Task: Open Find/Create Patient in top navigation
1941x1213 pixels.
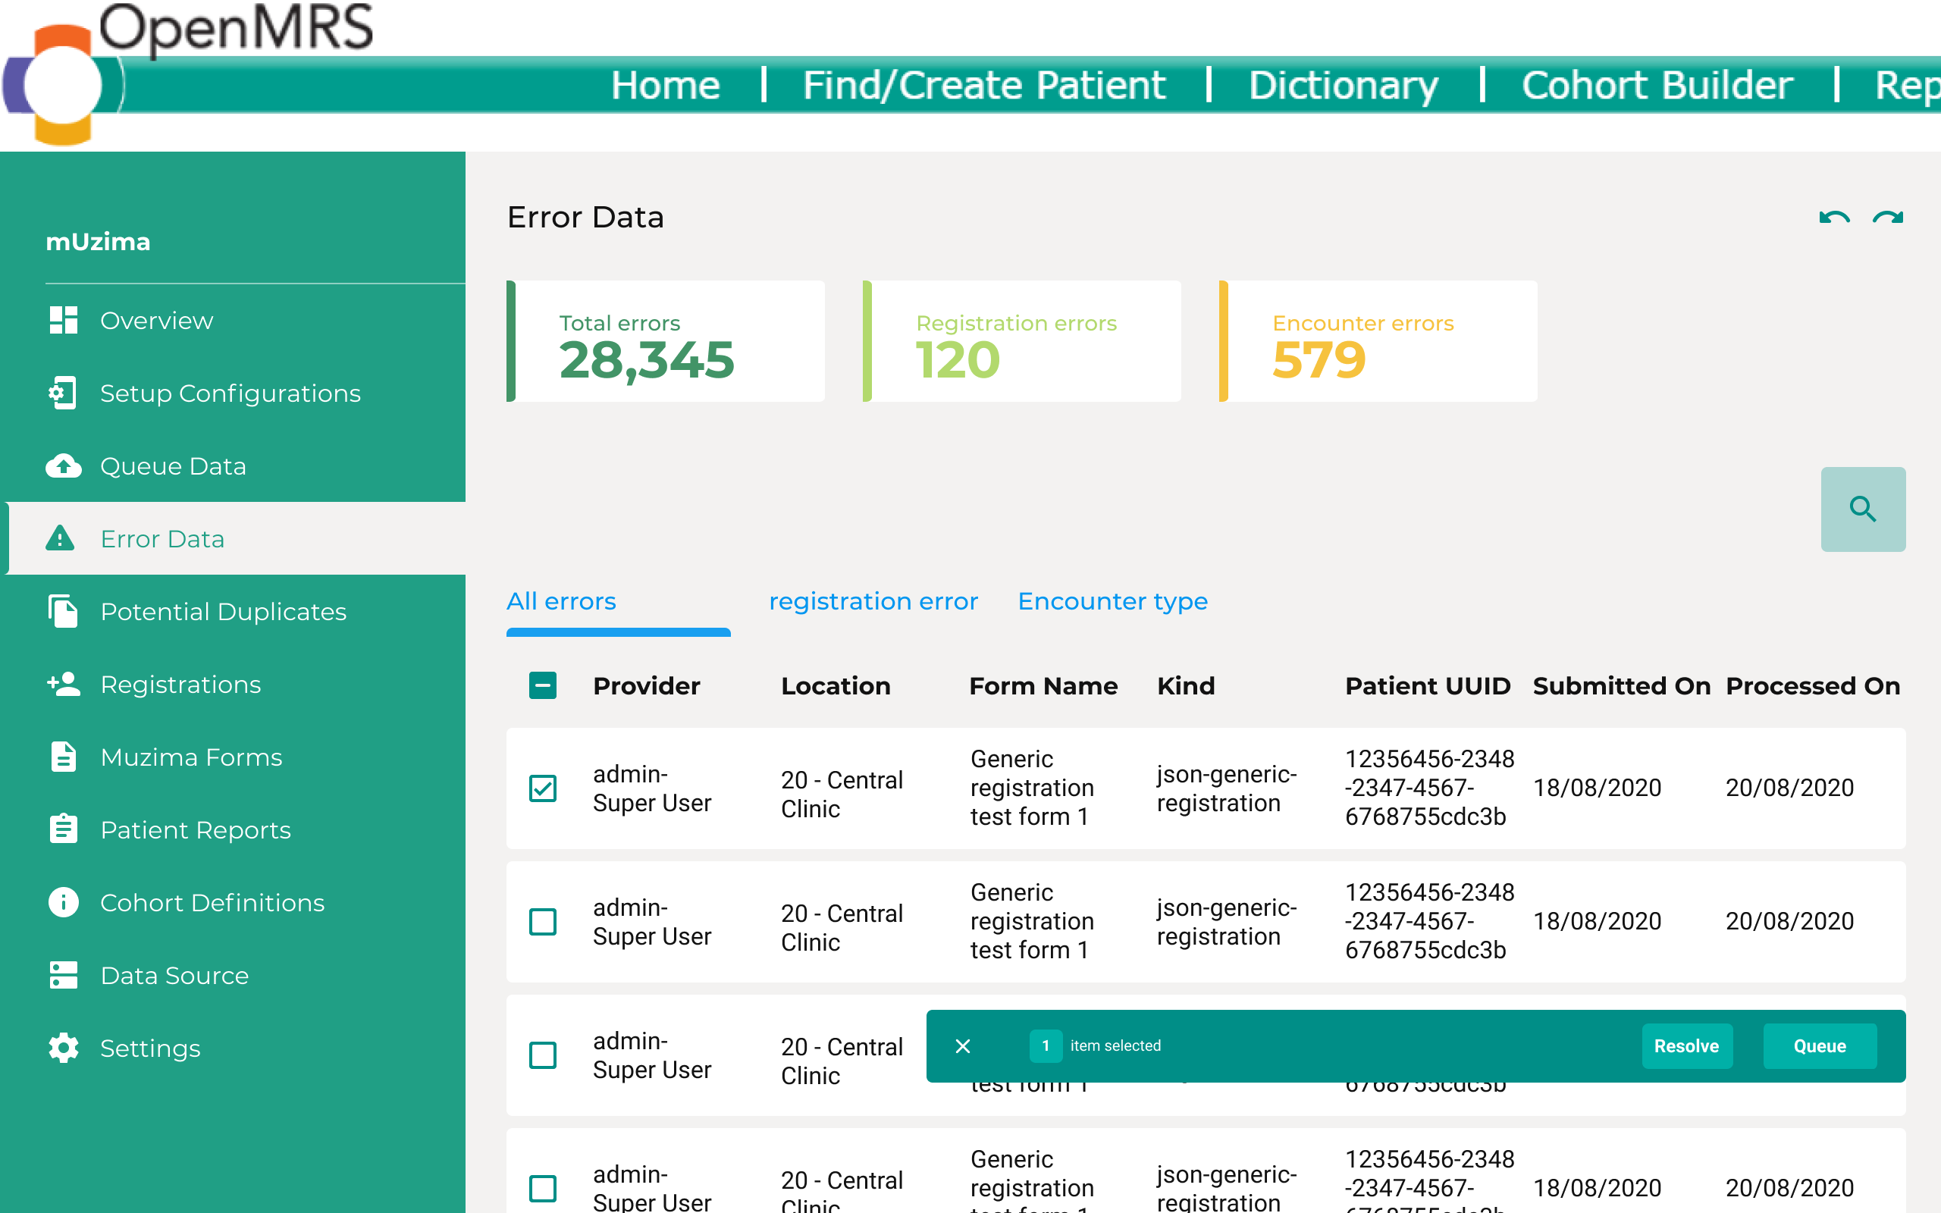Action: 984,85
